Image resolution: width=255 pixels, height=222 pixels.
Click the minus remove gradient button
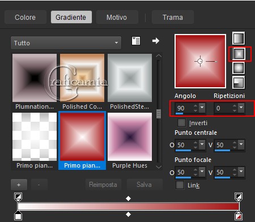pos(39,185)
